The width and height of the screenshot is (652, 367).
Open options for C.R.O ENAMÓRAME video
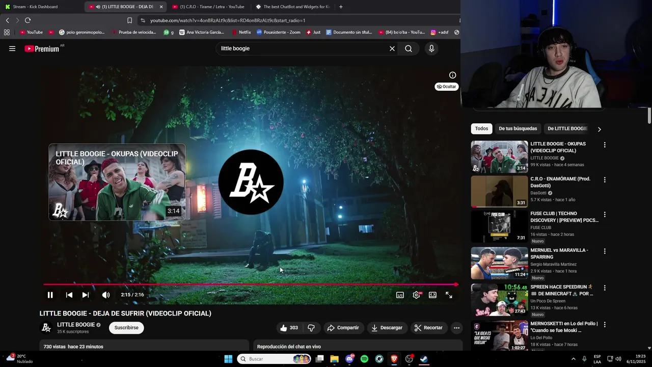click(605, 180)
